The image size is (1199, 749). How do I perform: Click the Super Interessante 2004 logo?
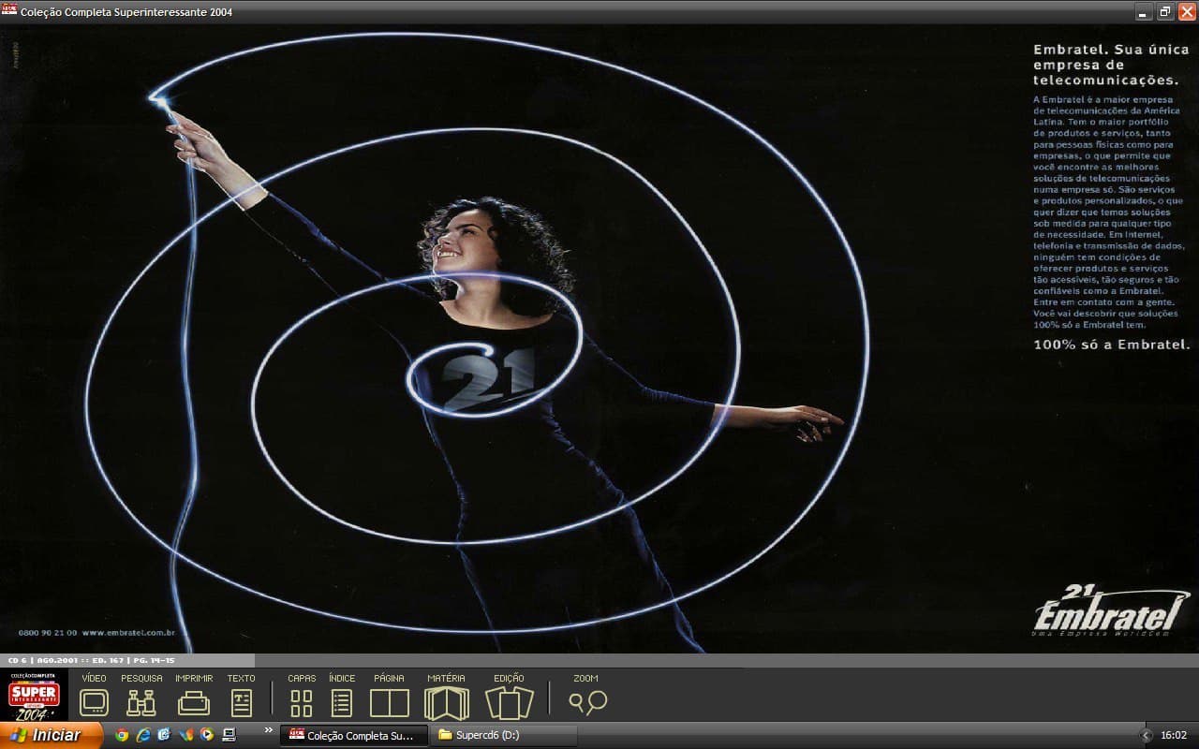(x=35, y=695)
